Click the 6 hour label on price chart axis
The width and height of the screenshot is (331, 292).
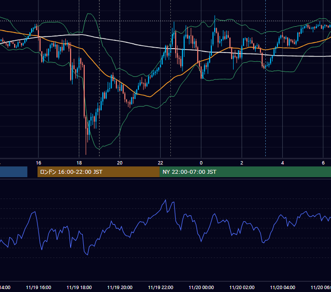(323, 163)
